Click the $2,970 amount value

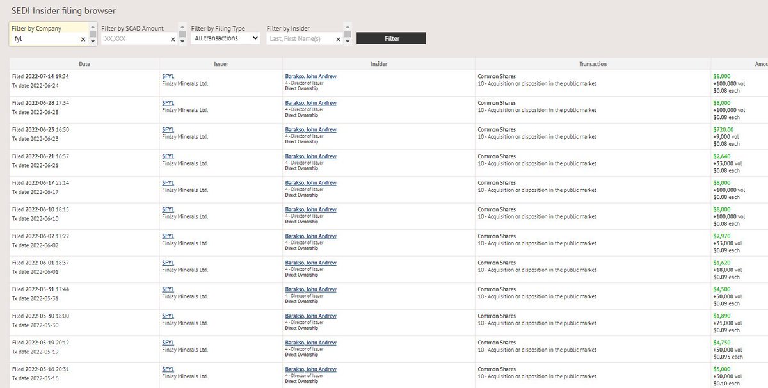point(721,236)
